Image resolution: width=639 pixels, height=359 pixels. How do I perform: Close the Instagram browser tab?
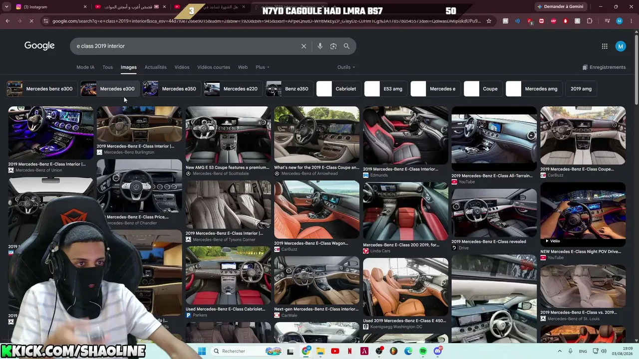[x=85, y=6]
